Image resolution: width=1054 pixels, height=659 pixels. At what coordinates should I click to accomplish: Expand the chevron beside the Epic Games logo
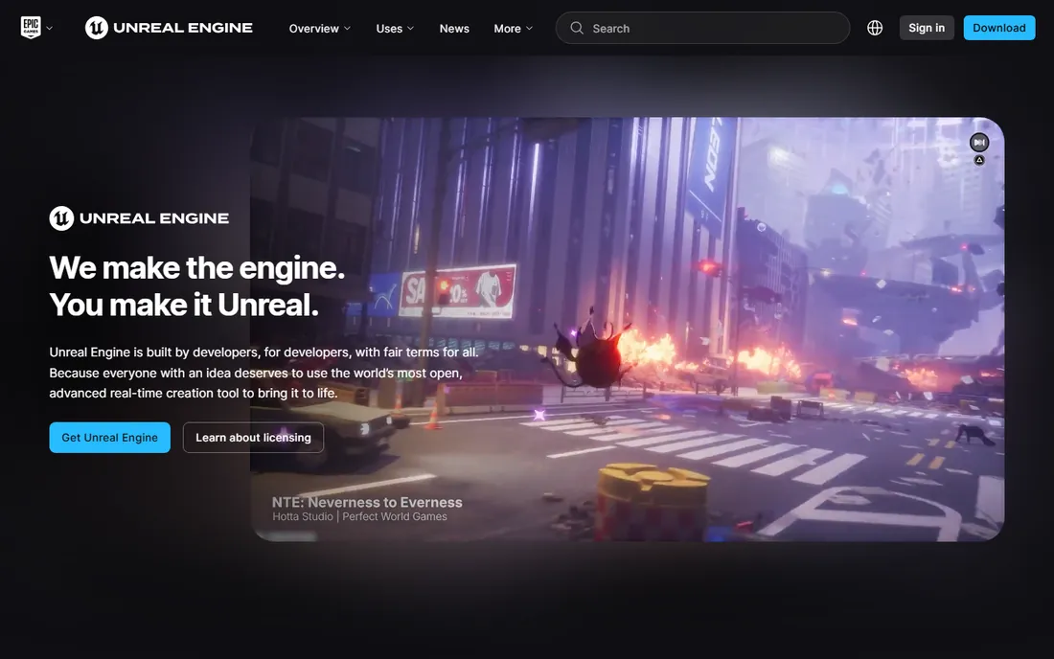(49, 28)
